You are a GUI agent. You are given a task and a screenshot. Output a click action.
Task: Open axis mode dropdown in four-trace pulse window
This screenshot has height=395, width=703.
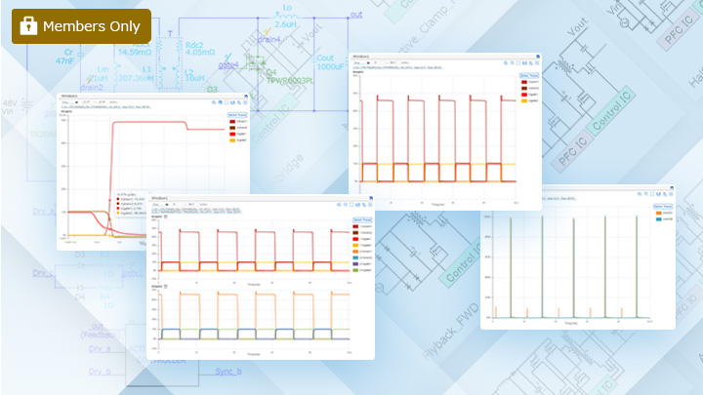pos(361,62)
